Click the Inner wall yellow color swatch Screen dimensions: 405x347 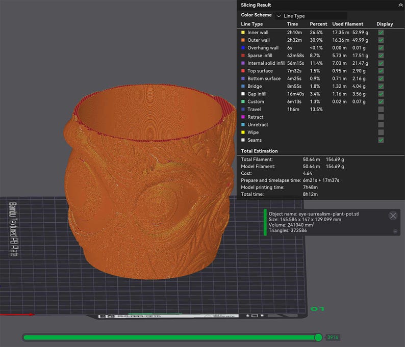243,33
